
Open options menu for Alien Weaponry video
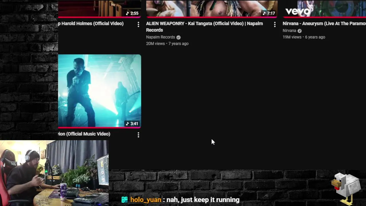(275, 25)
